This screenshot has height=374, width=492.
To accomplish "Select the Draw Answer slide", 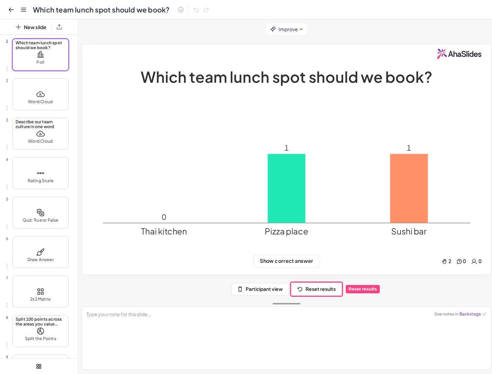I will point(41,252).
